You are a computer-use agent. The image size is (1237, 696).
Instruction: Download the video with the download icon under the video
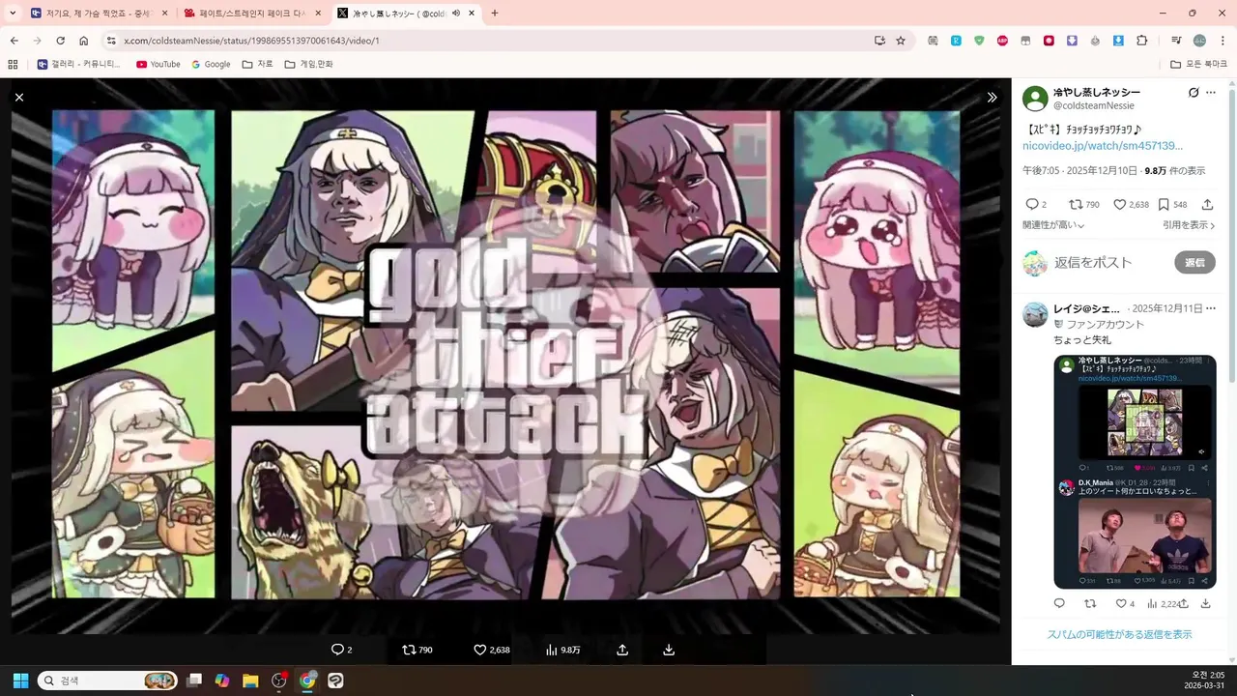click(x=669, y=650)
